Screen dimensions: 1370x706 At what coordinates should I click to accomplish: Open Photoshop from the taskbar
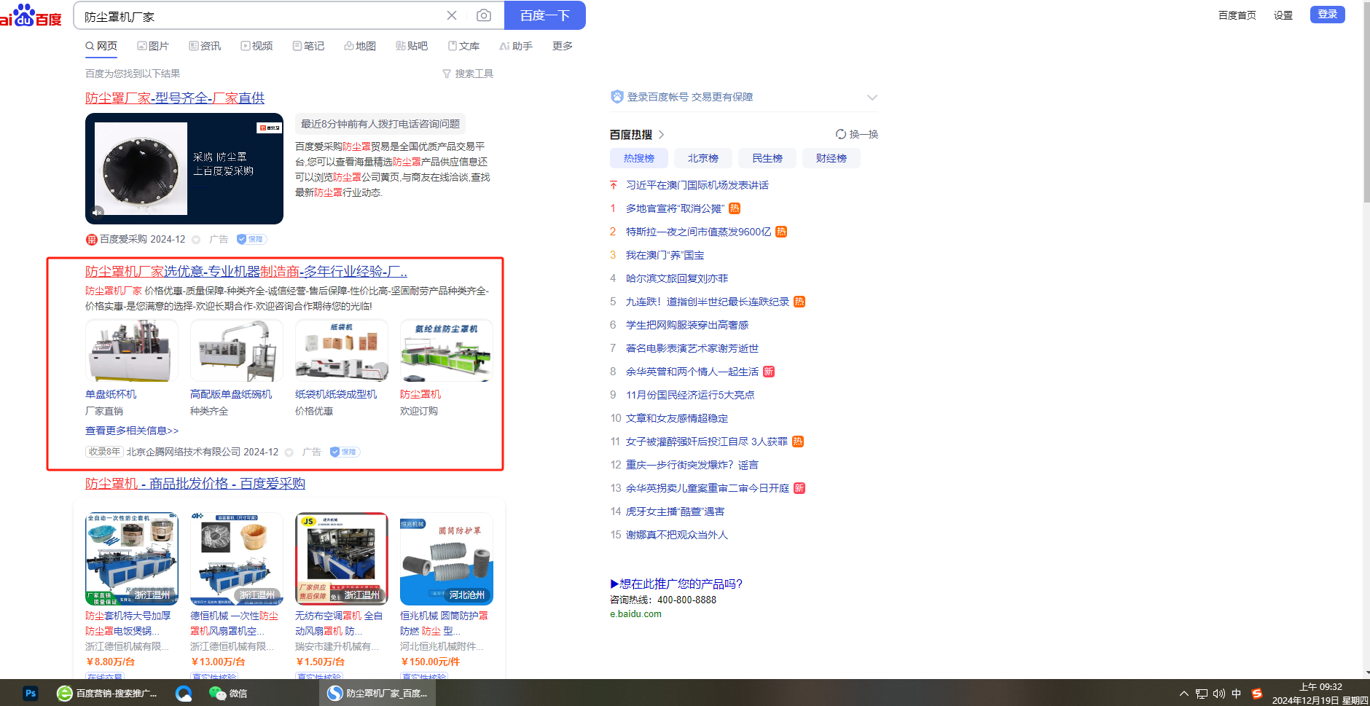click(x=30, y=693)
